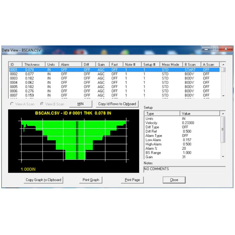235x235 pixels.
Task: Click the Notes text field
Action: pyautogui.click(x=184, y=169)
